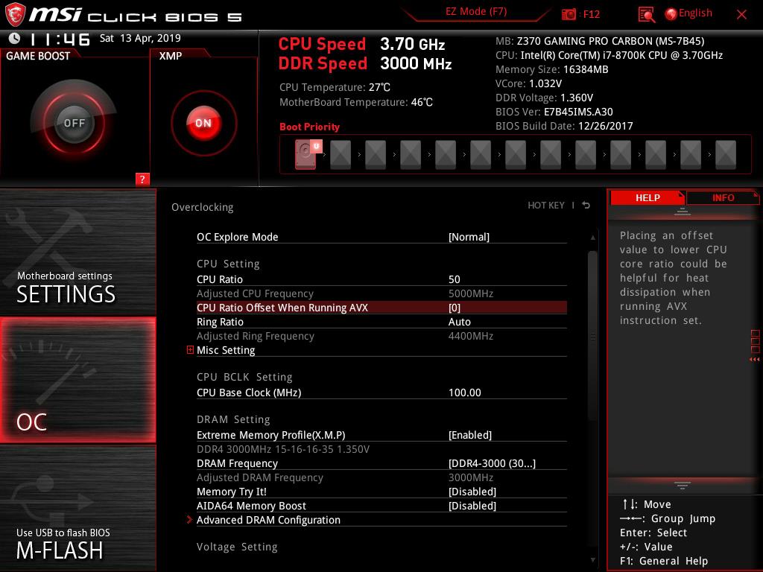763x572 pixels.
Task: Open the SETTINGS motherboard settings section
Action: tap(77, 252)
